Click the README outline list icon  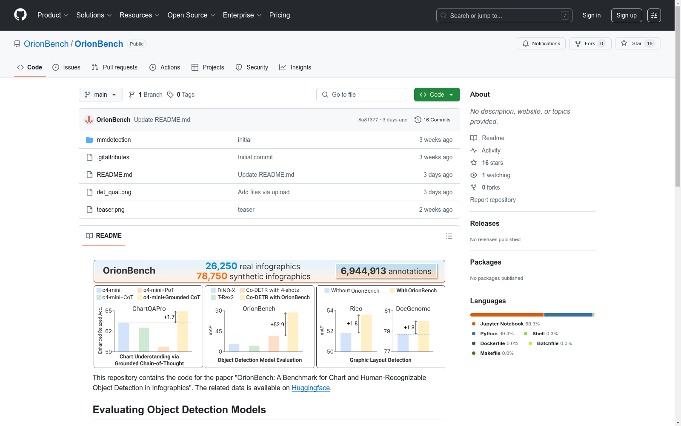coord(449,236)
